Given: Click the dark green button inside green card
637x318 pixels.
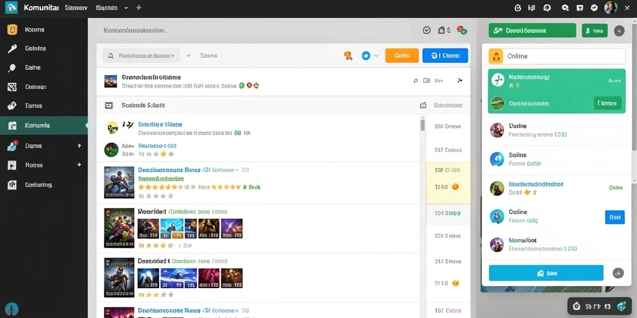Looking at the screenshot, I should pos(607,103).
